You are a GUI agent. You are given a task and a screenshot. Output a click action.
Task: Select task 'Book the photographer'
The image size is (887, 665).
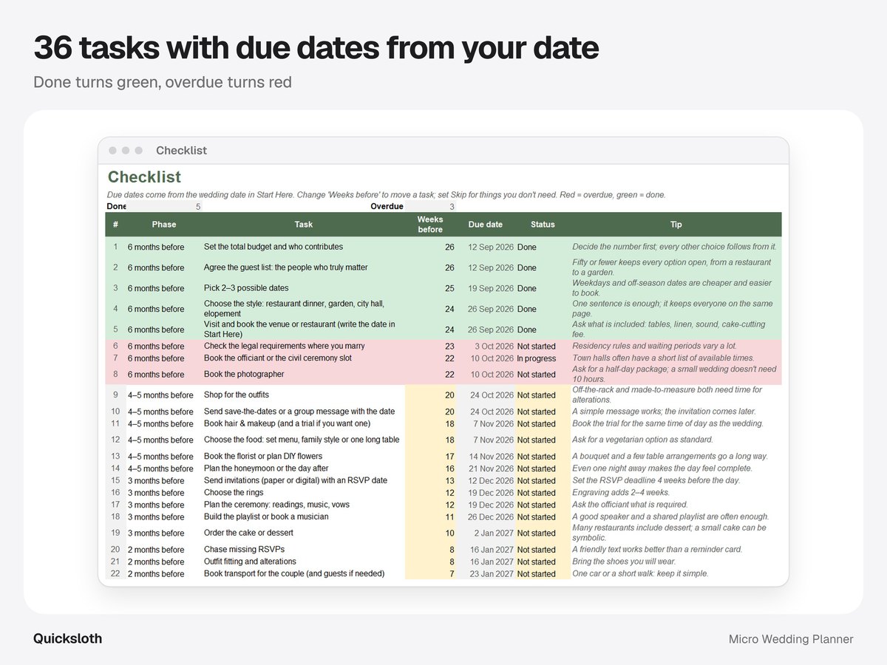coord(244,375)
